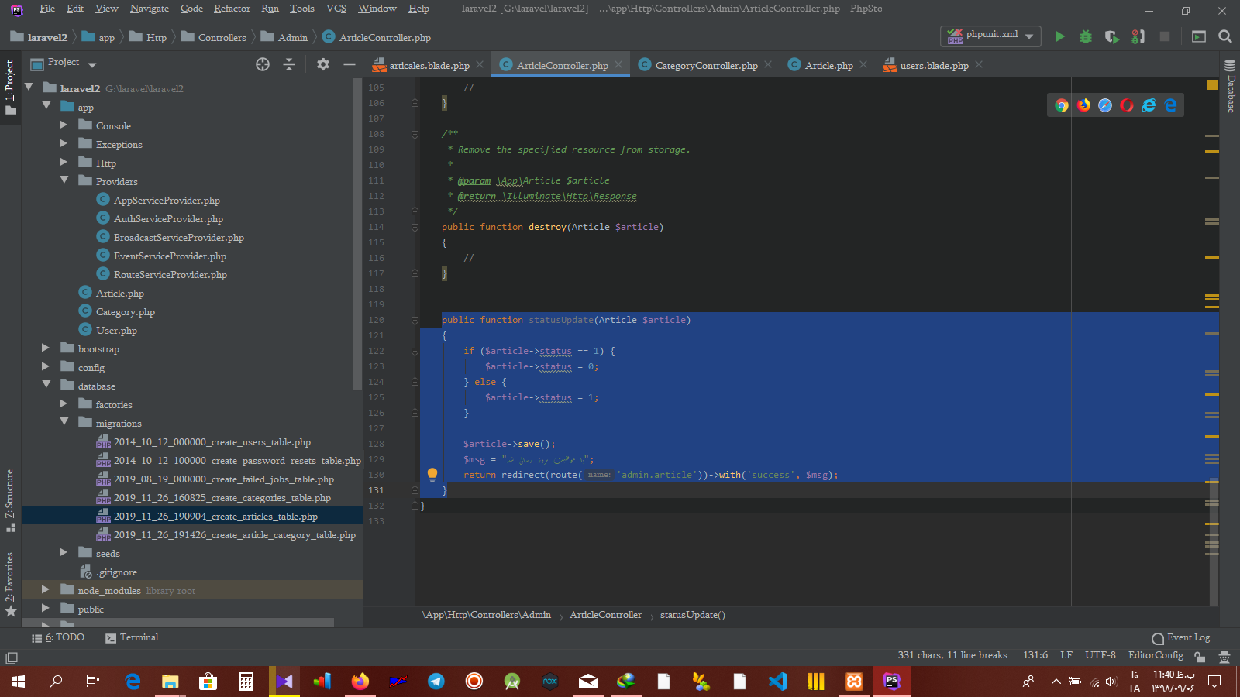Click the Debug bug icon
This screenshot has height=697, width=1240.
tap(1086, 36)
